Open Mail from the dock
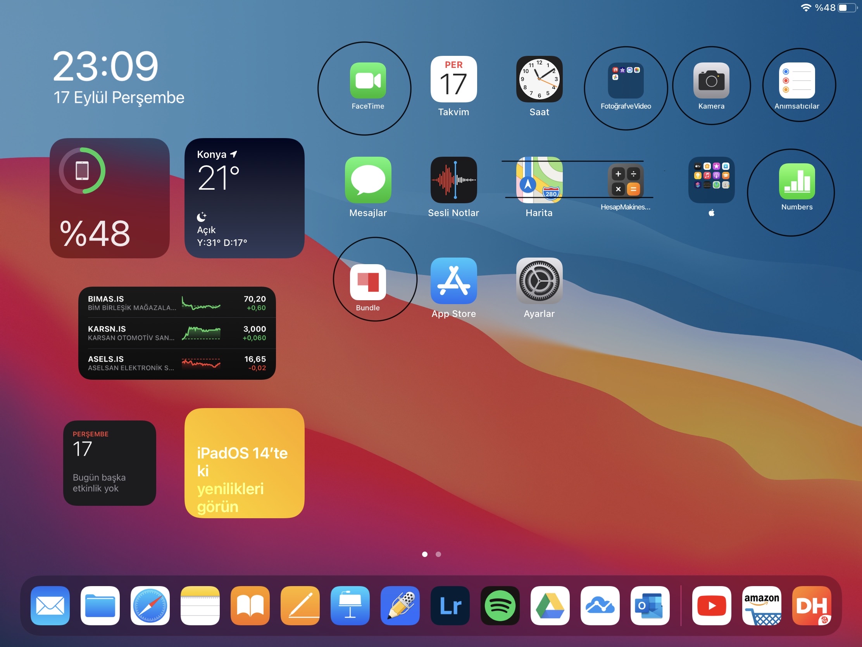Viewport: 862px width, 647px height. click(50, 605)
